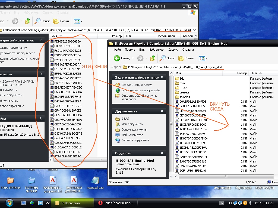
Task: Go up one level in back ФВ-190А-4 window
Action: 28,21
